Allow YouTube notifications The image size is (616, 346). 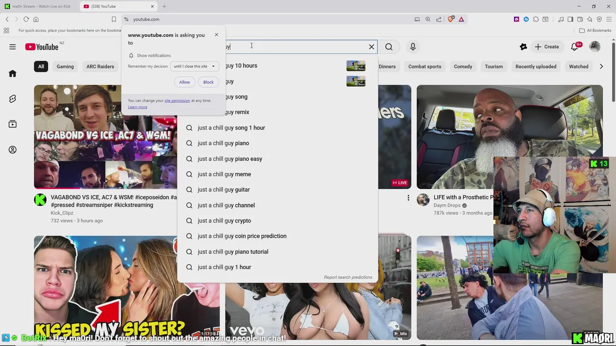pos(184,82)
